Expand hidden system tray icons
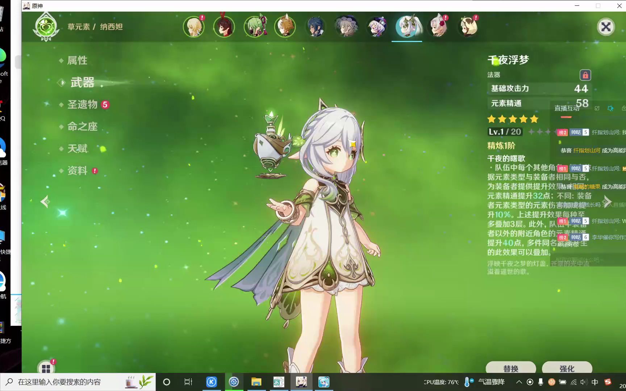 click(x=519, y=382)
